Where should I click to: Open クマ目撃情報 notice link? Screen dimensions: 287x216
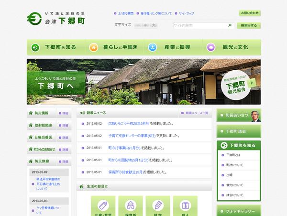pyautogui.click(x=47, y=210)
